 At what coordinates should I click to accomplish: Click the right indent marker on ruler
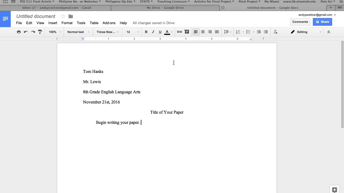(x=251, y=39)
